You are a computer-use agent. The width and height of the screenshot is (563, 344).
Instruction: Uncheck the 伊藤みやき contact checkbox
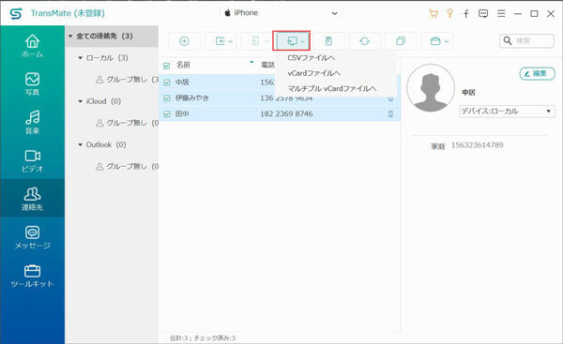[x=167, y=97]
